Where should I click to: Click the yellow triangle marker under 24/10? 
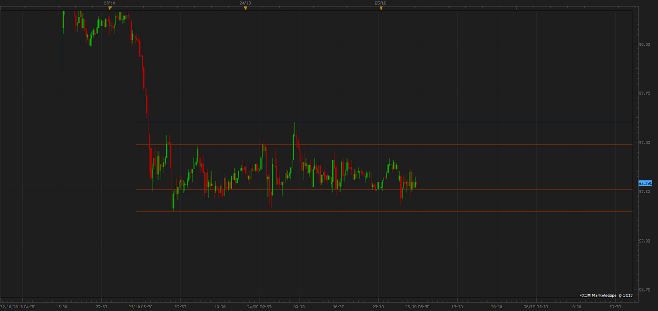244,8
